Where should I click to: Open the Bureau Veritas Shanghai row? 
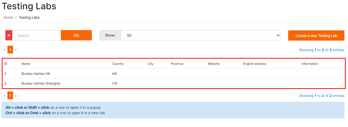tap(41, 84)
